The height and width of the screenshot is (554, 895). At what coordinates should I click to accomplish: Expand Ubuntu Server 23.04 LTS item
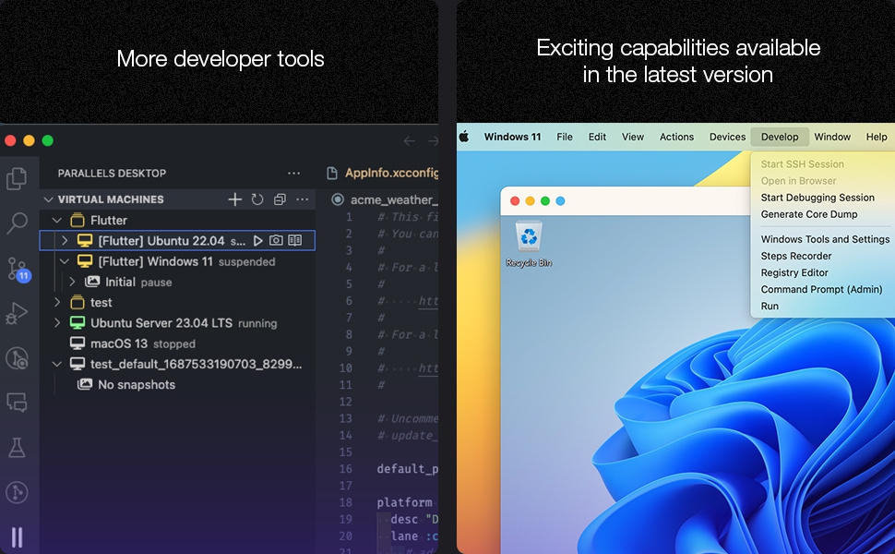[57, 322]
